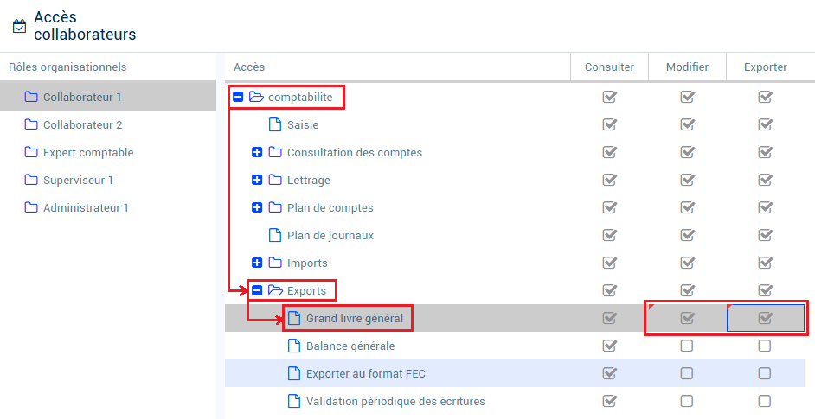The image size is (815, 419).
Task: Click the Collaborateur 2 folder icon
Action: tap(31, 124)
